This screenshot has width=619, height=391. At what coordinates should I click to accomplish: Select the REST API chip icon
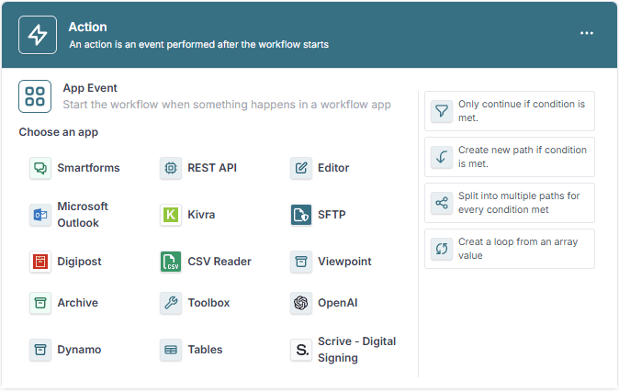171,168
